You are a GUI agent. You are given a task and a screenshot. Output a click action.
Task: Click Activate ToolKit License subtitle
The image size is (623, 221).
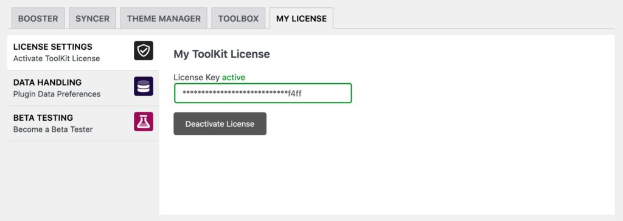point(57,59)
